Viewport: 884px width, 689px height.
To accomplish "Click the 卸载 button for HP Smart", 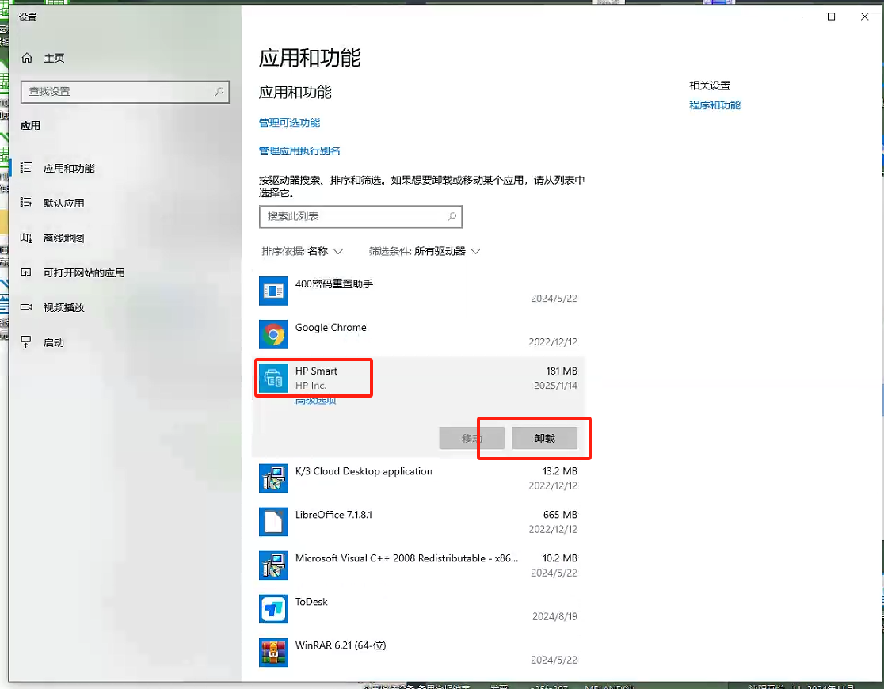I will pos(545,438).
